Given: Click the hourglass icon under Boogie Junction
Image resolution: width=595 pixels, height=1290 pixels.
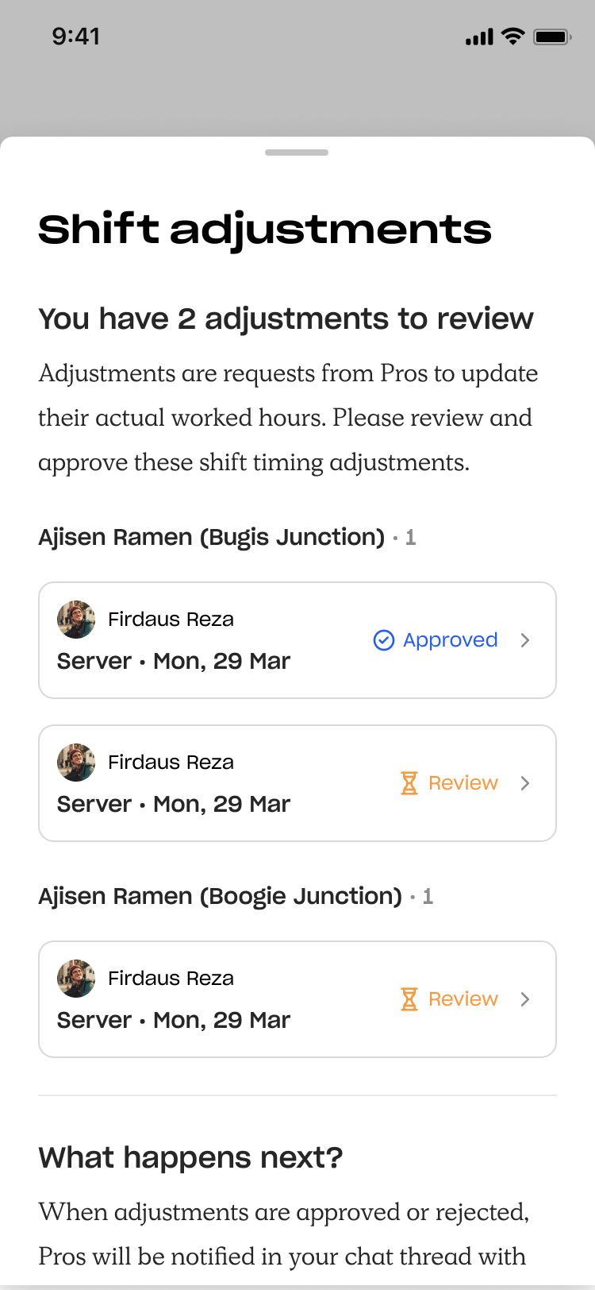Looking at the screenshot, I should [409, 999].
